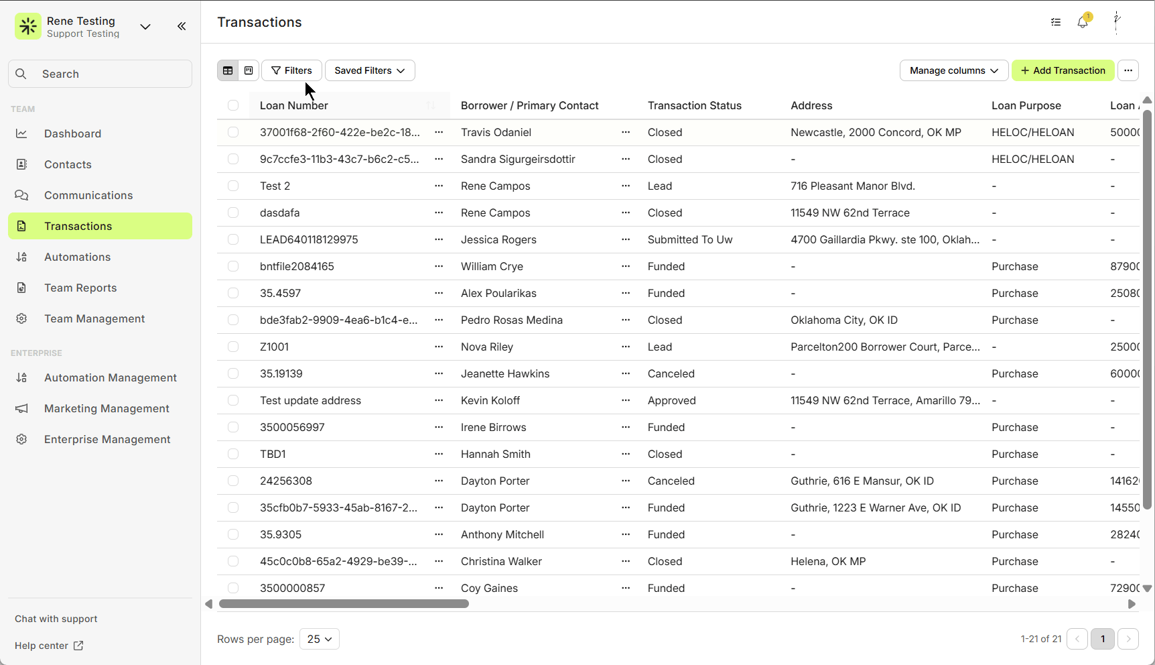Open row menu for loan Test 2

439,186
